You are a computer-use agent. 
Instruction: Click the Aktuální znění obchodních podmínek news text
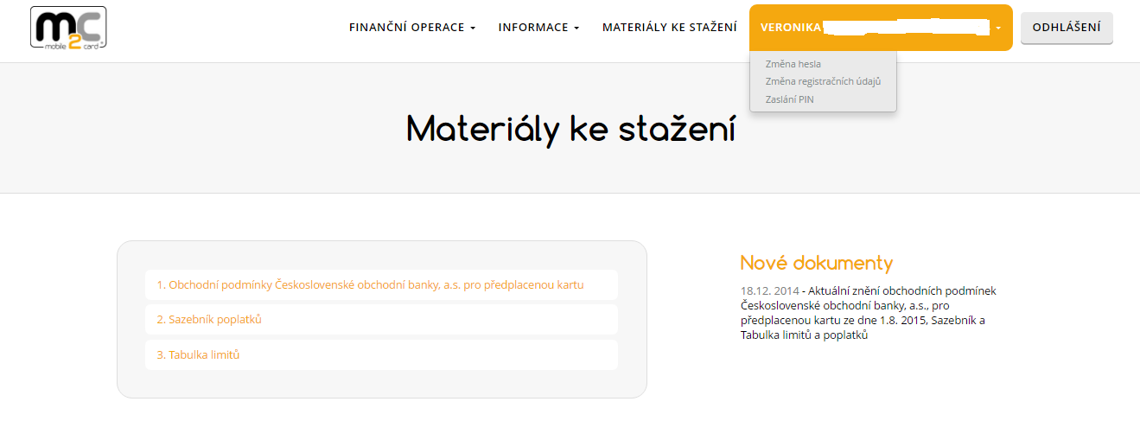870,314
